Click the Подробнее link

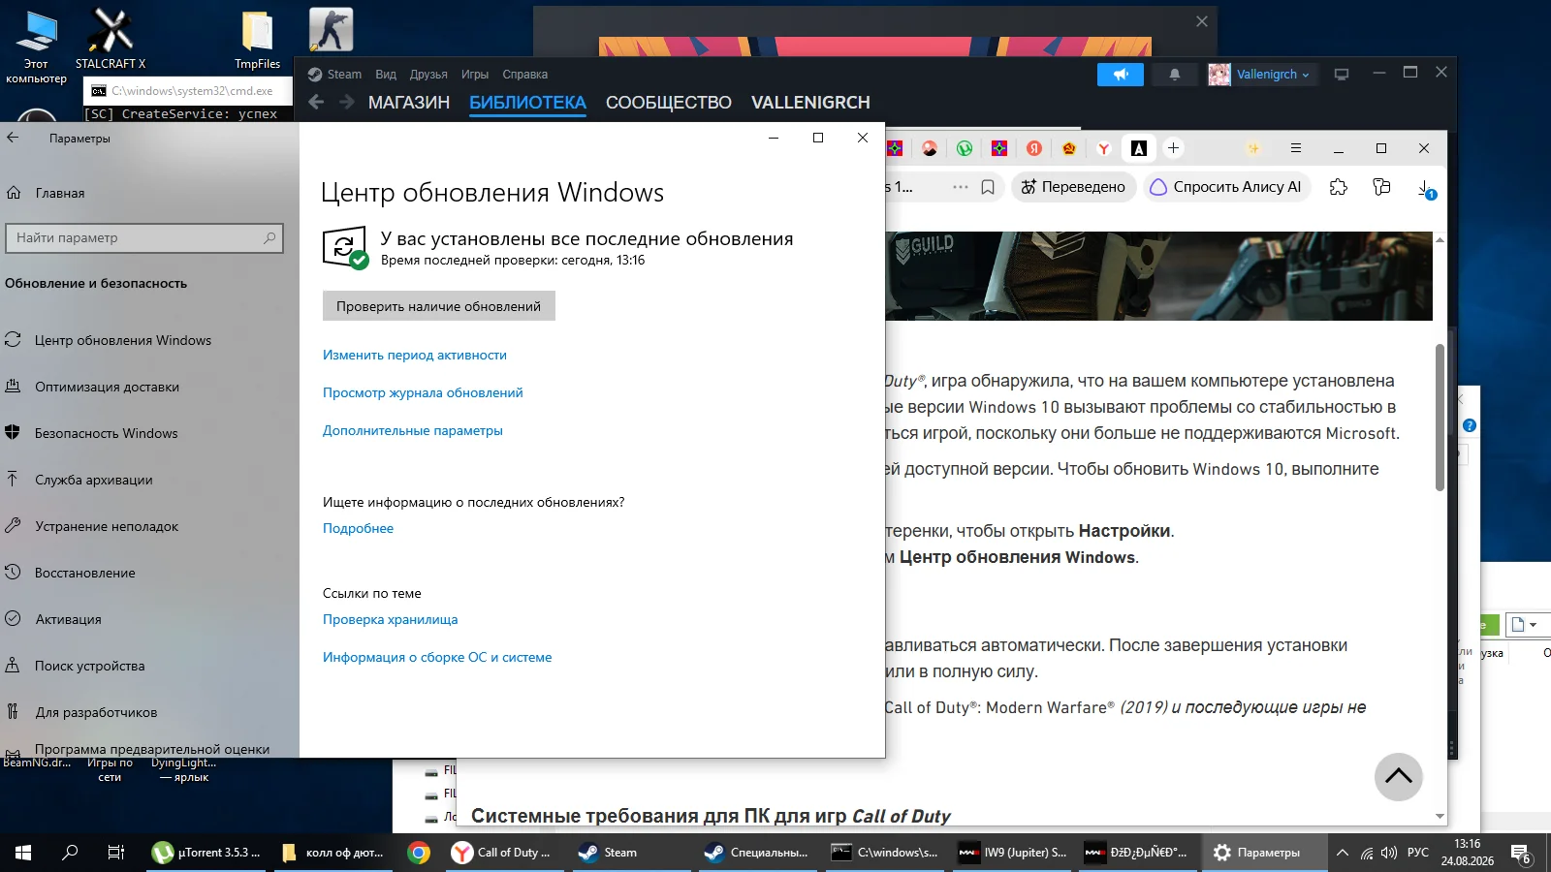pos(359,528)
